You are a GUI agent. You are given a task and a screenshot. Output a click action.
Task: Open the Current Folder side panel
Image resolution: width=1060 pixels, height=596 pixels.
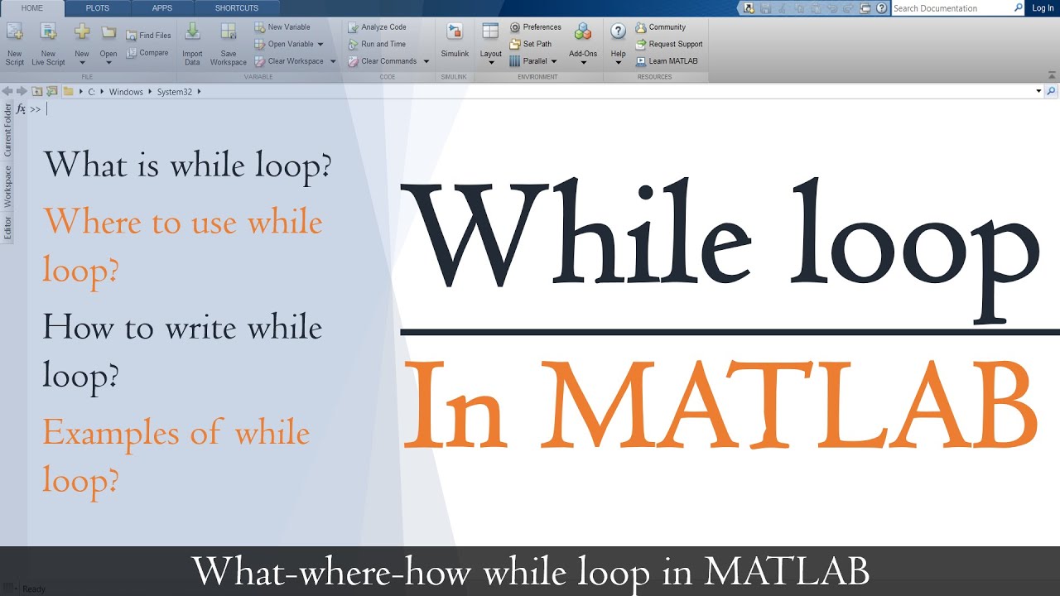(x=7, y=131)
